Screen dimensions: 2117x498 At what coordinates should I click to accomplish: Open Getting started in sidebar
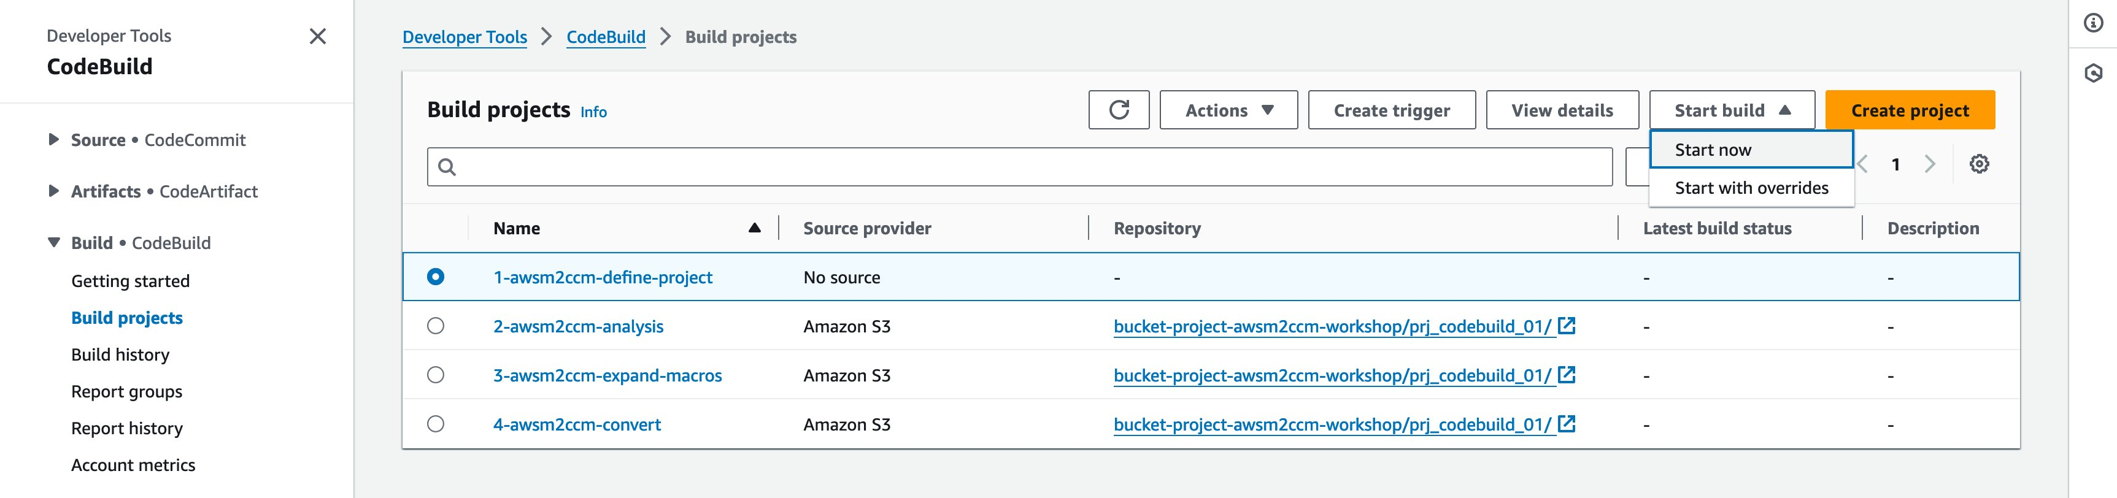coord(130,281)
